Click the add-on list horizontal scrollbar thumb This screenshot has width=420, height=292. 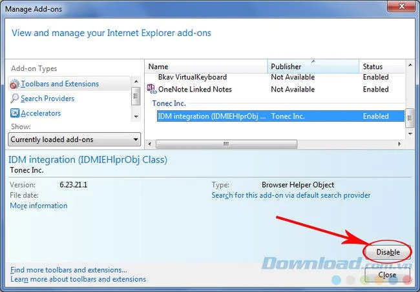click(x=226, y=144)
